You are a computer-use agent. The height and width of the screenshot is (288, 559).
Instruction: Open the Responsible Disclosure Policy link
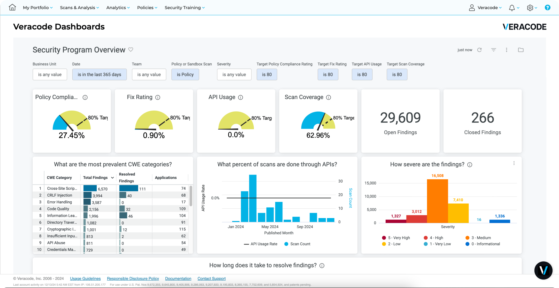click(133, 279)
